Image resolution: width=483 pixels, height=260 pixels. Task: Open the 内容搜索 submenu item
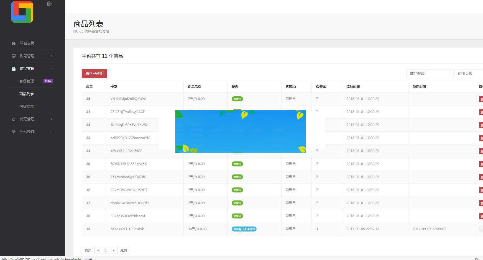click(x=27, y=106)
